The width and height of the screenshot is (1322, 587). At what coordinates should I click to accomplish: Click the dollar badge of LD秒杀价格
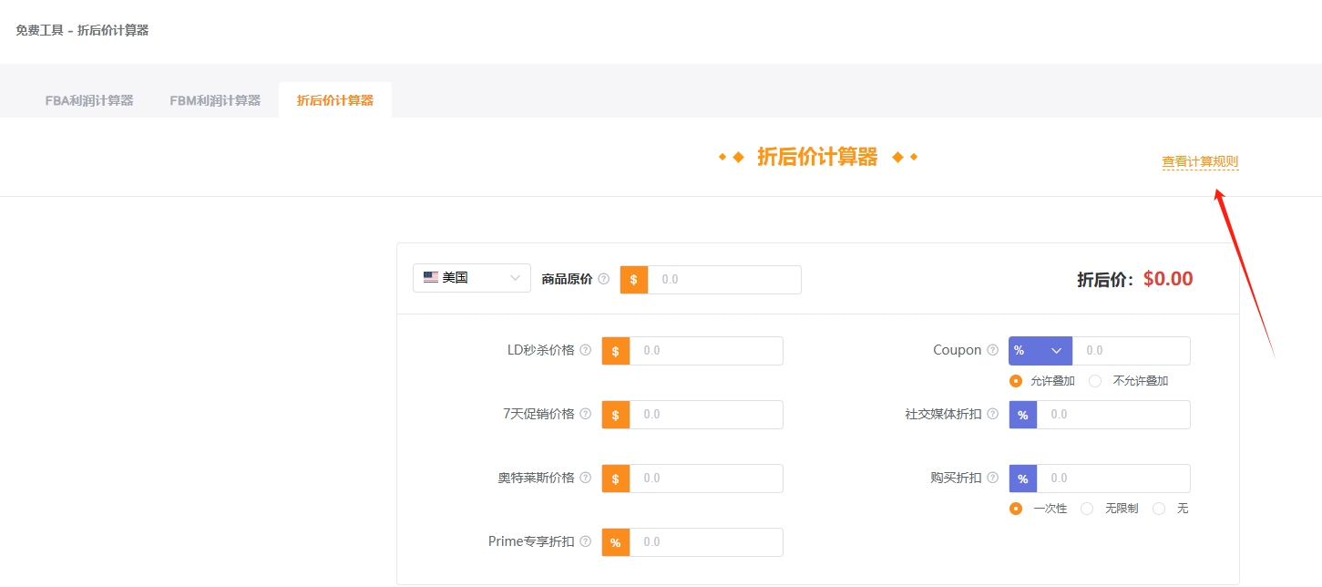point(616,351)
